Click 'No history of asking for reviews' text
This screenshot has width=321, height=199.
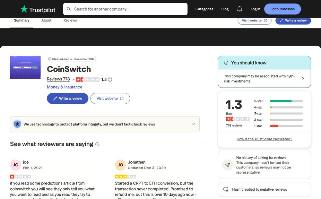pyautogui.click(x=261, y=158)
